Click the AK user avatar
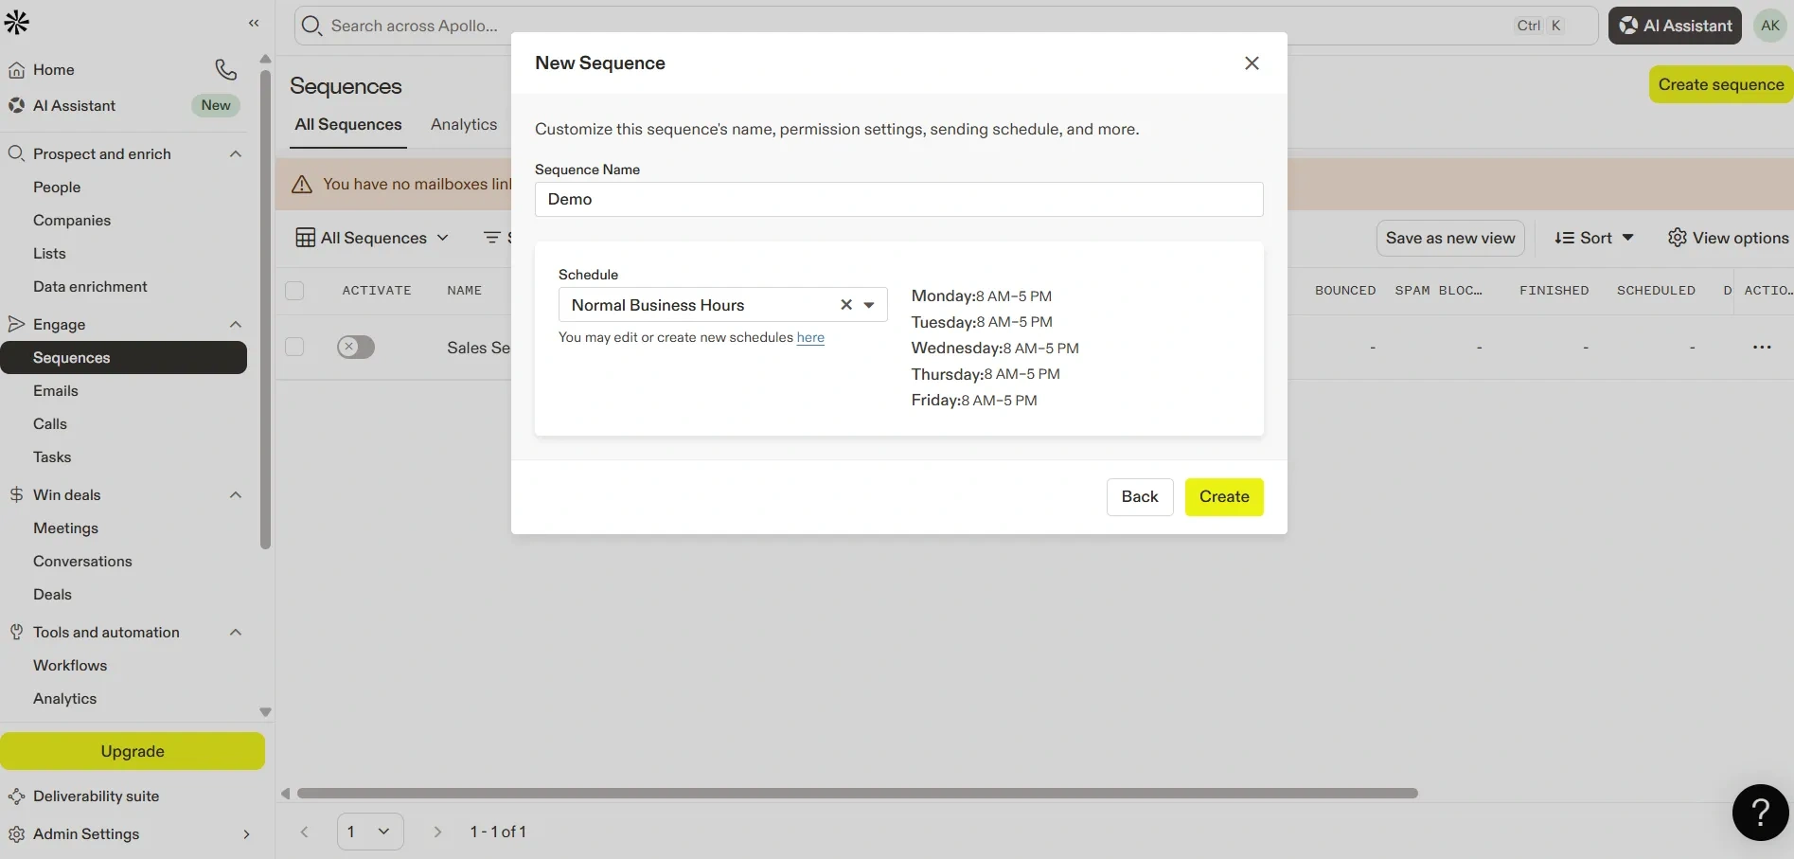Screen dimensions: 1794x859 [1769, 26]
